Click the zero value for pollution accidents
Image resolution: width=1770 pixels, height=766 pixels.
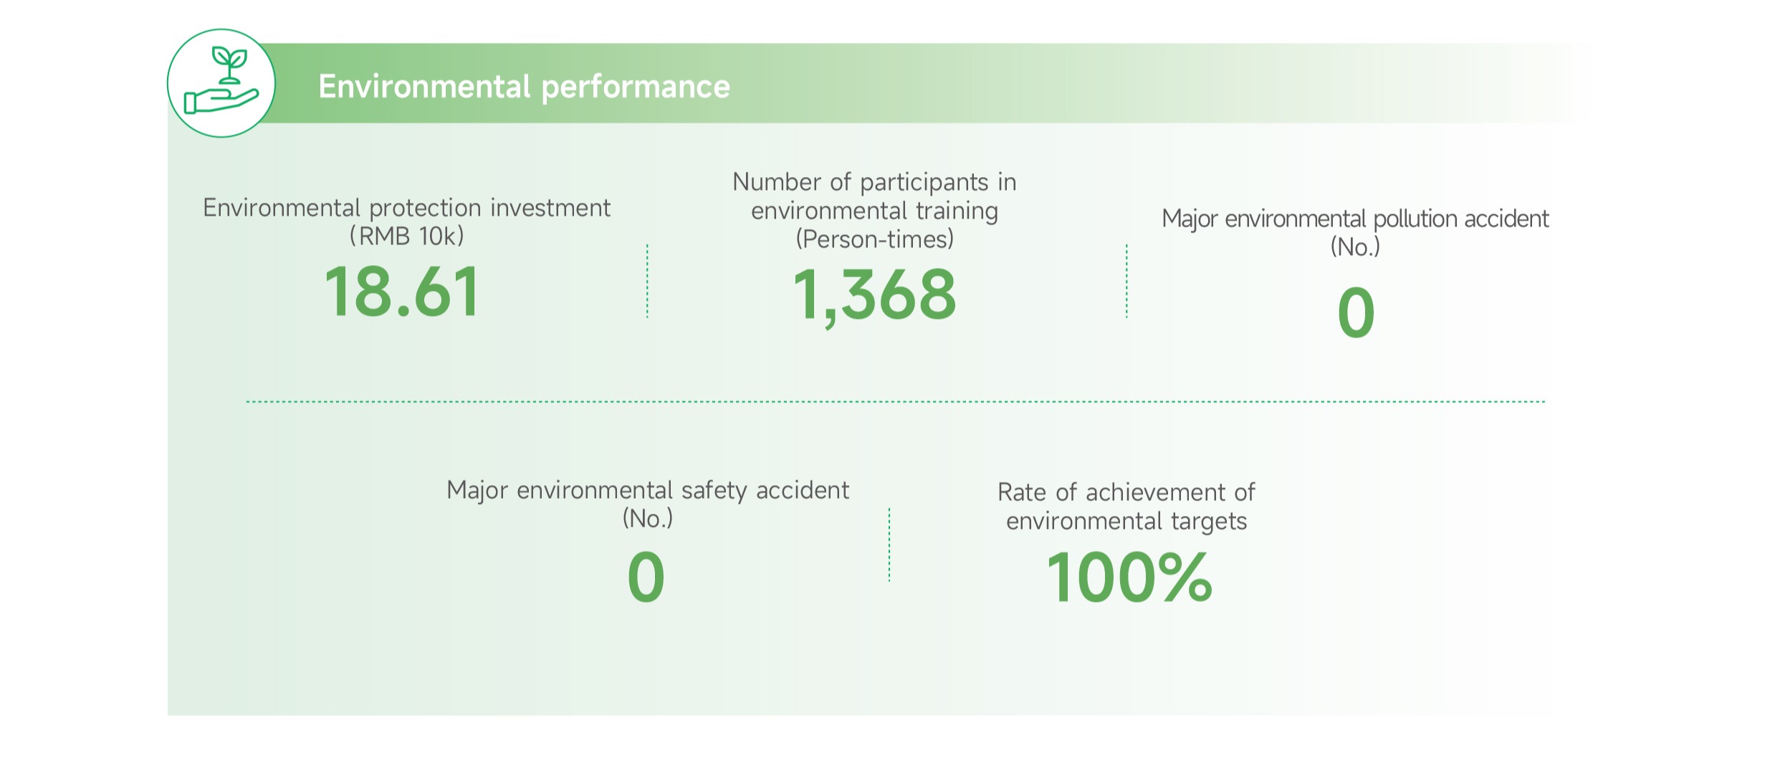click(x=1356, y=313)
